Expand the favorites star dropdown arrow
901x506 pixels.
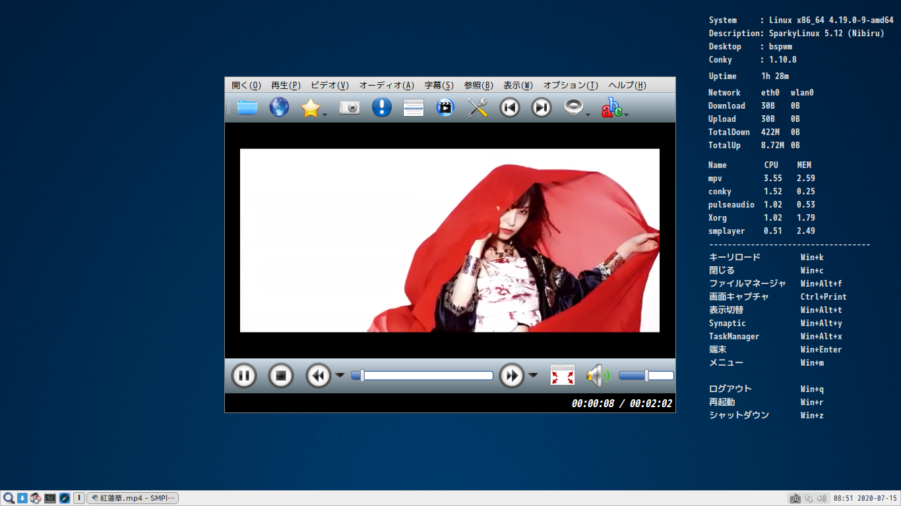[325, 115]
